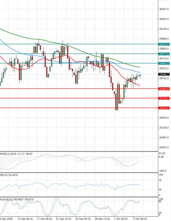The height and width of the screenshot is (221, 171).
Task: Click the current price label 25486.5
Action: point(164,74)
